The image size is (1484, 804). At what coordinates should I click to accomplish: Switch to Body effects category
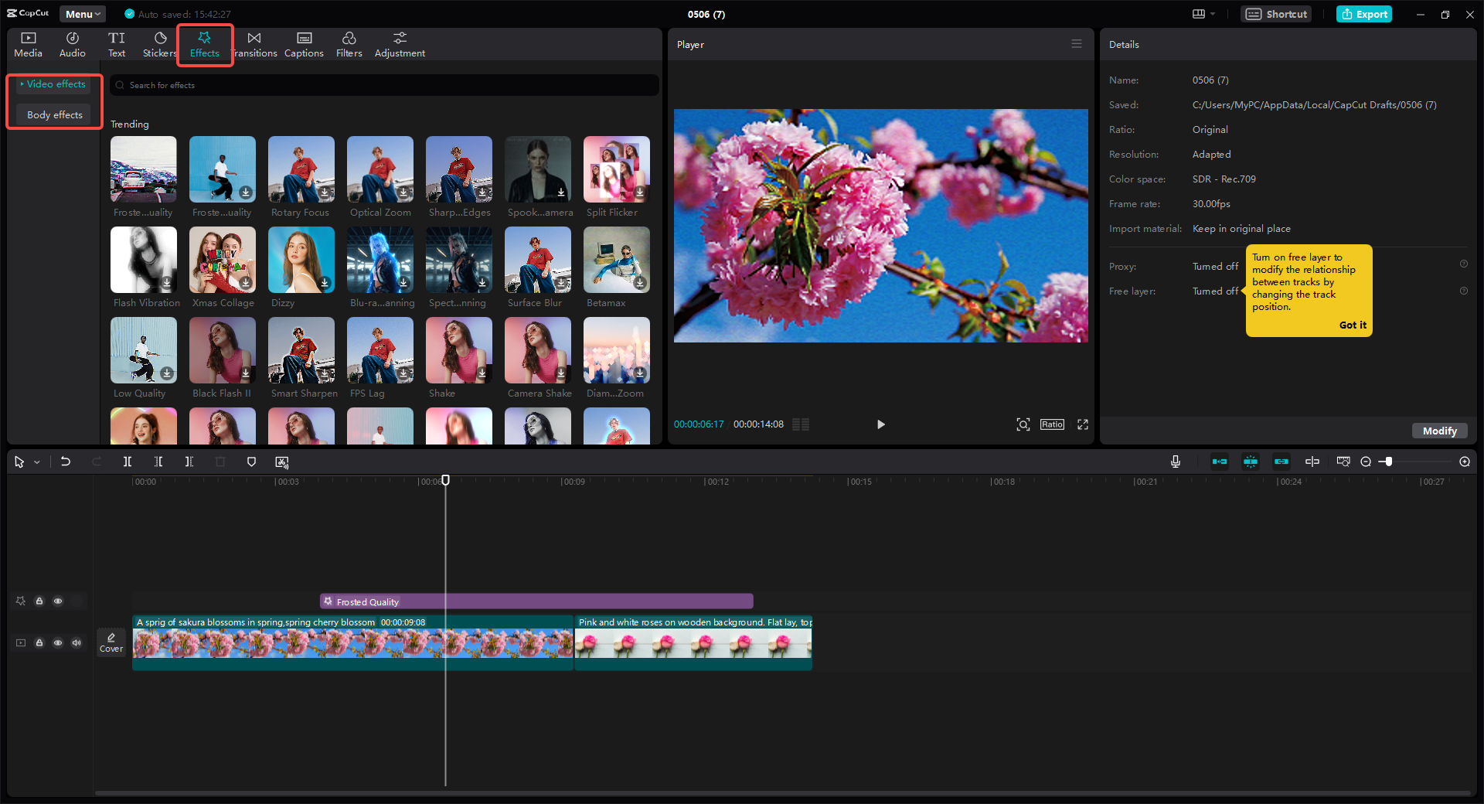coord(54,114)
